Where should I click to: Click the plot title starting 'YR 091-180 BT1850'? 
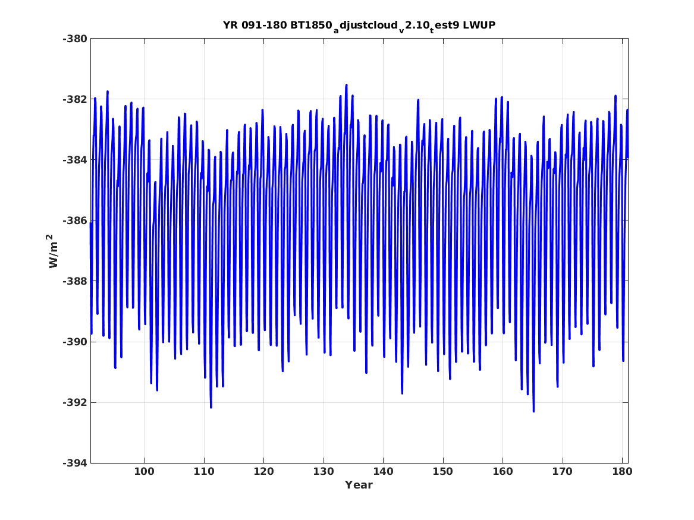tap(359, 26)
